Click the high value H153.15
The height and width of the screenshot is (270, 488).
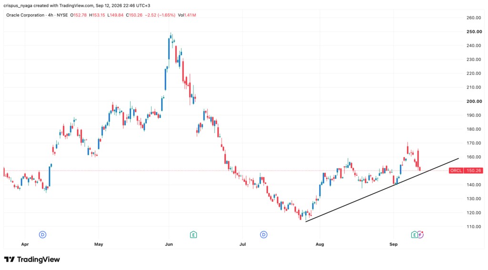coord(97,15)
